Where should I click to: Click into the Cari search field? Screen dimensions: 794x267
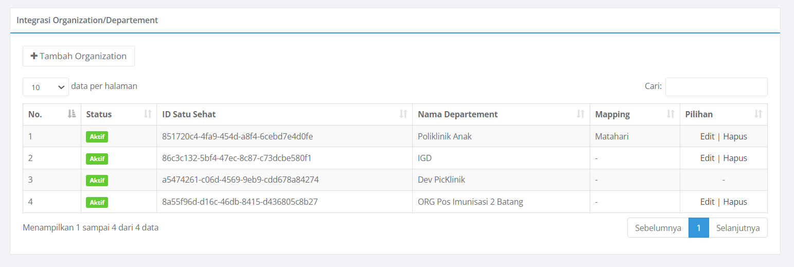(x=716, y=87)
